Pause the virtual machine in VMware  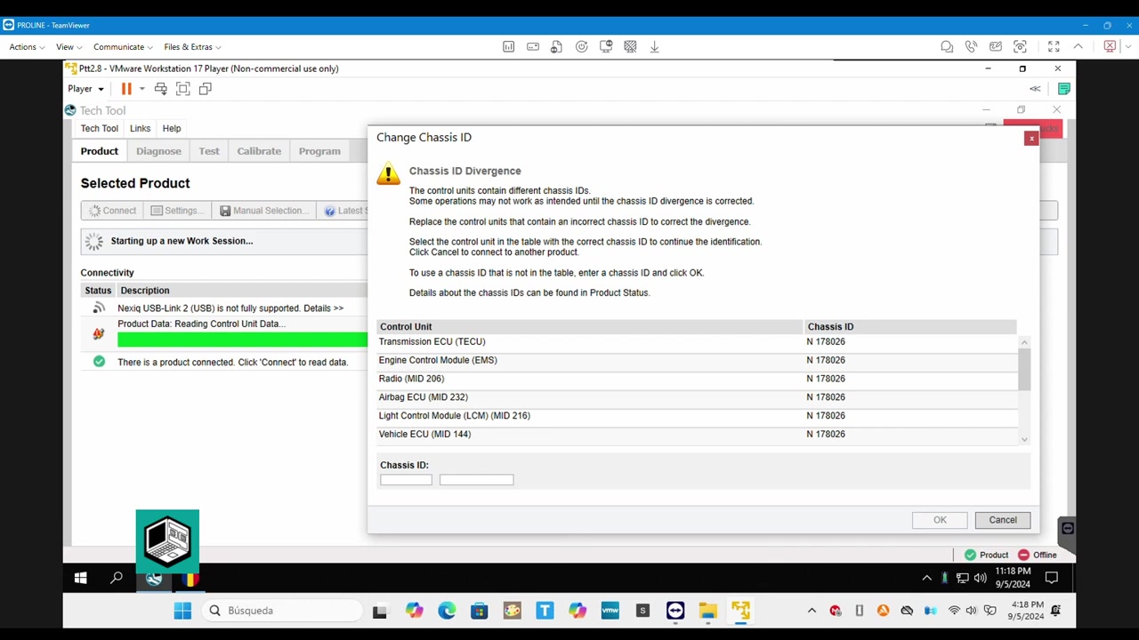coord(126,89)
